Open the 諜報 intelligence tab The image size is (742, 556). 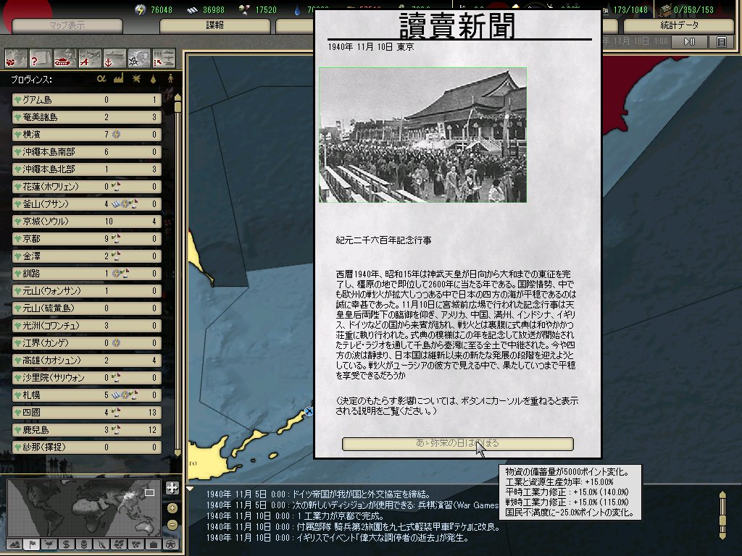point(214,25)
